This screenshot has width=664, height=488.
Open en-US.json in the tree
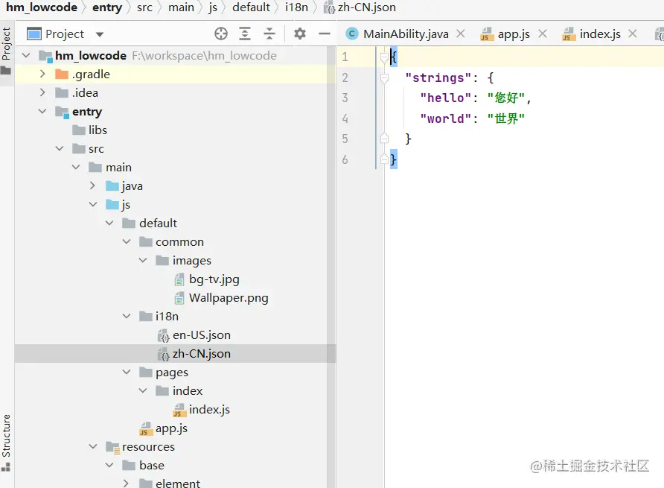202,335
